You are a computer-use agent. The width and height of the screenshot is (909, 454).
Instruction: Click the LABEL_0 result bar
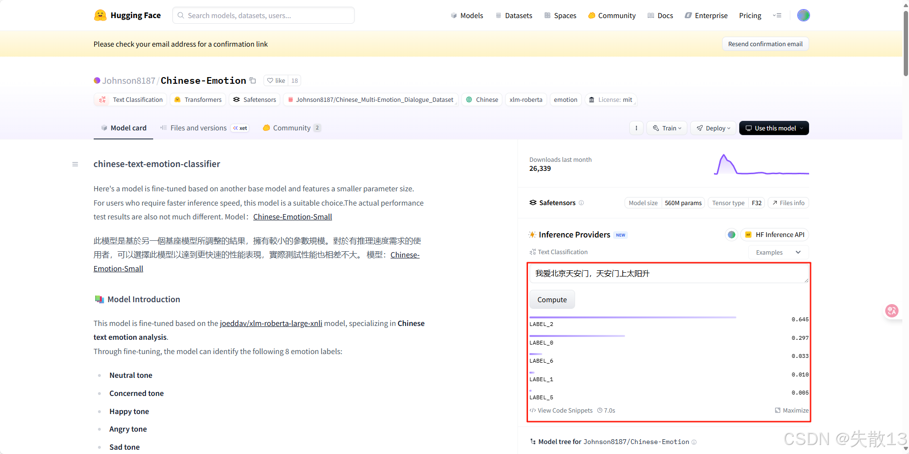[577, 336]
